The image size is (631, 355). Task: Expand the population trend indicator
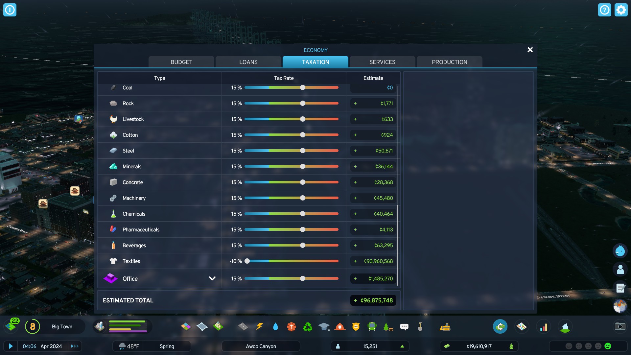pyautogui.click(x=403, y=346)
